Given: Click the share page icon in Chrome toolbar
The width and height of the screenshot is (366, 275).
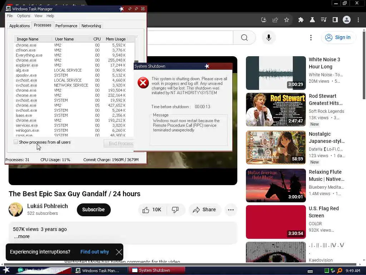Looking at the screenshot, I should [x=275, y=20].
